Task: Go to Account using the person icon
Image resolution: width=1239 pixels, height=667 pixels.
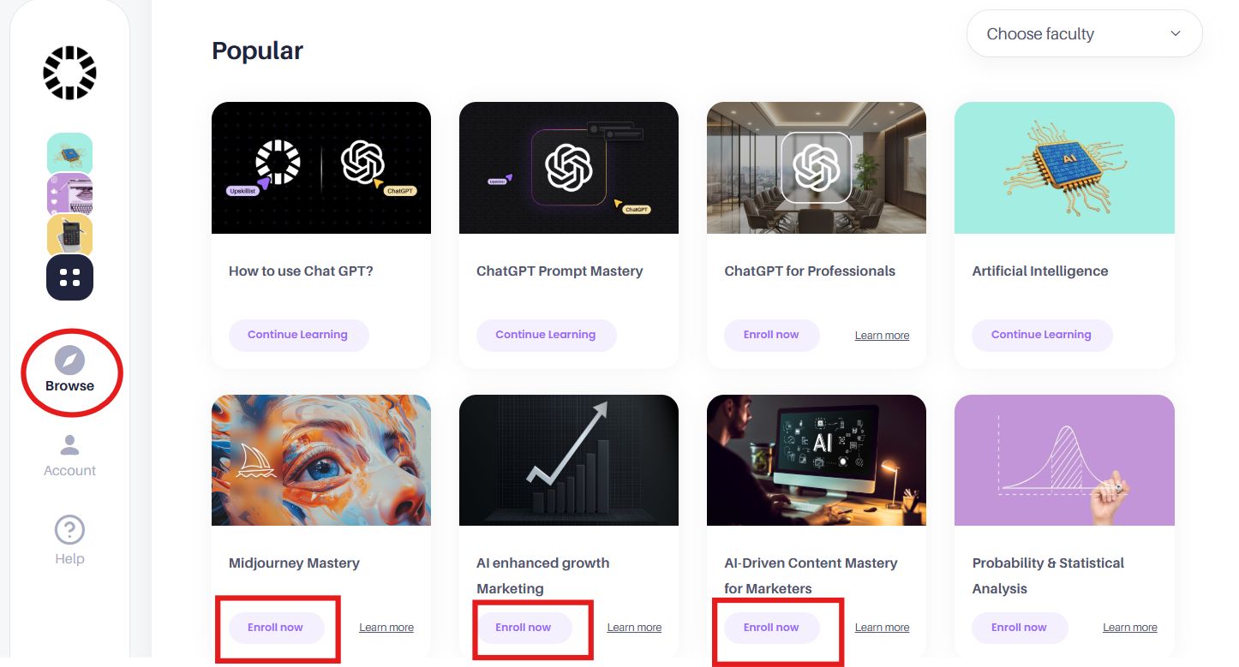Action: click(x=69, y=444)
